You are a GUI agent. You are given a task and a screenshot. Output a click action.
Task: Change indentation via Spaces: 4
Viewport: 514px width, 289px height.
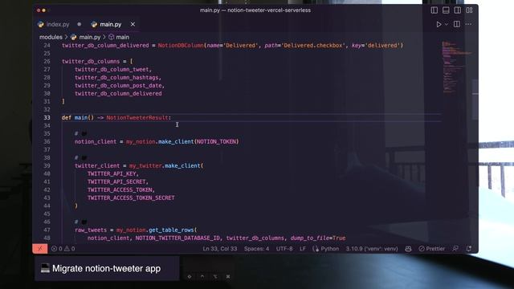(256, 249)
